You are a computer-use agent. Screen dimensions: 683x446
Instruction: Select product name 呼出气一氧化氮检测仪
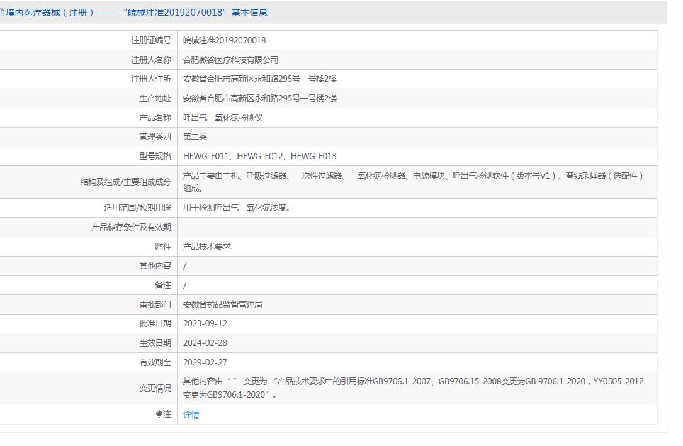223,118
